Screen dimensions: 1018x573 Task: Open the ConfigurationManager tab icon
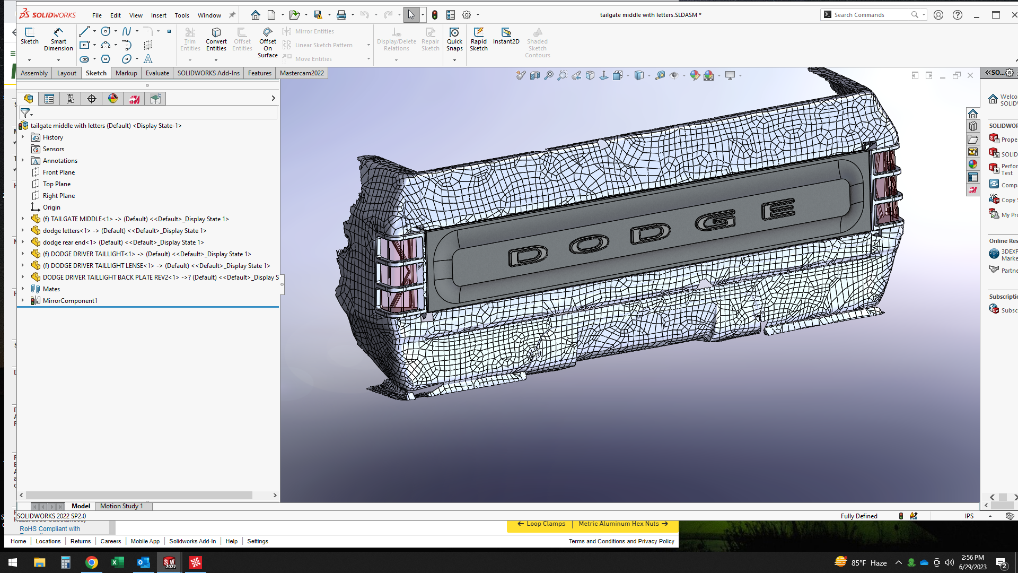pyautogui.click(x=71, y=99)
